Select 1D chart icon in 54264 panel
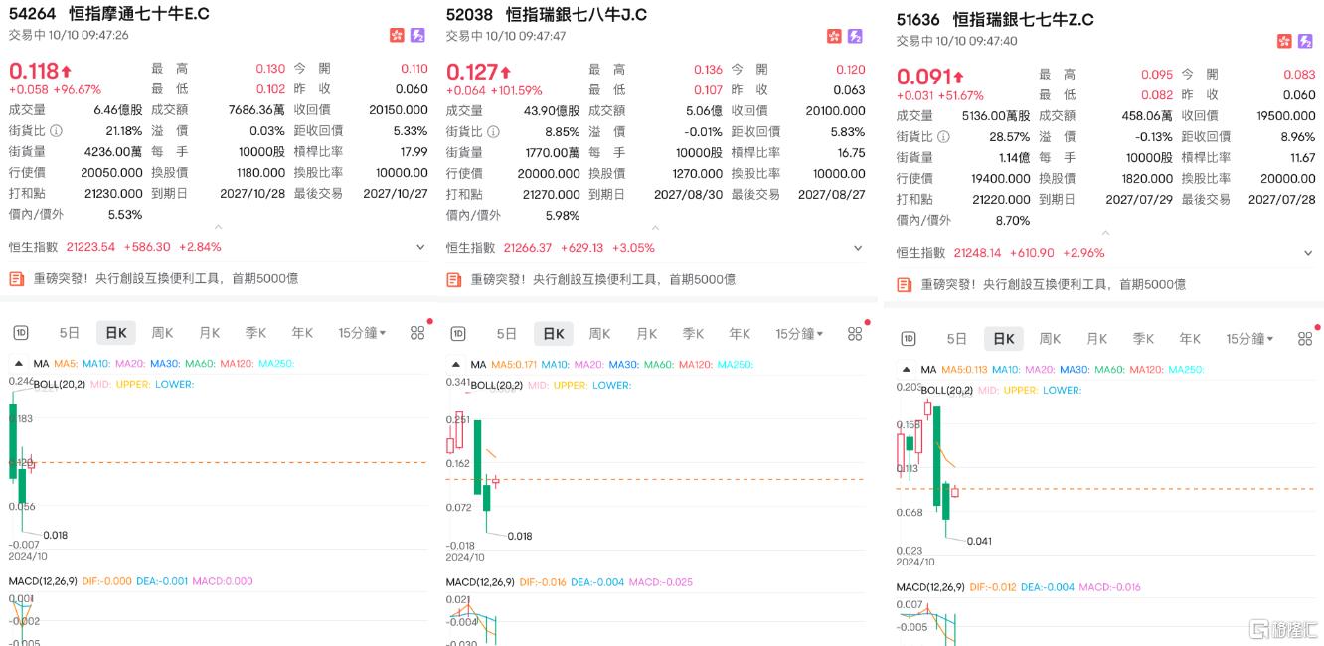This screenshot has height=646, width=1324. 20,333
